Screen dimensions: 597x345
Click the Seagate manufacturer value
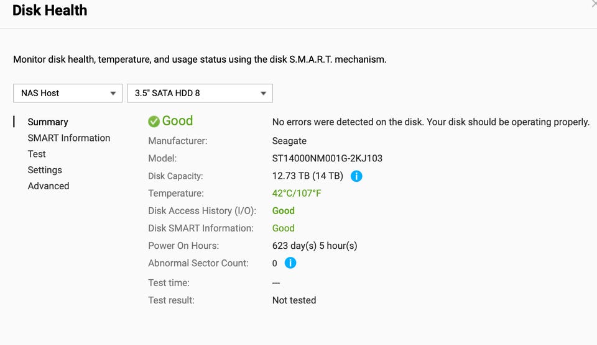click(x=289, y=141)
